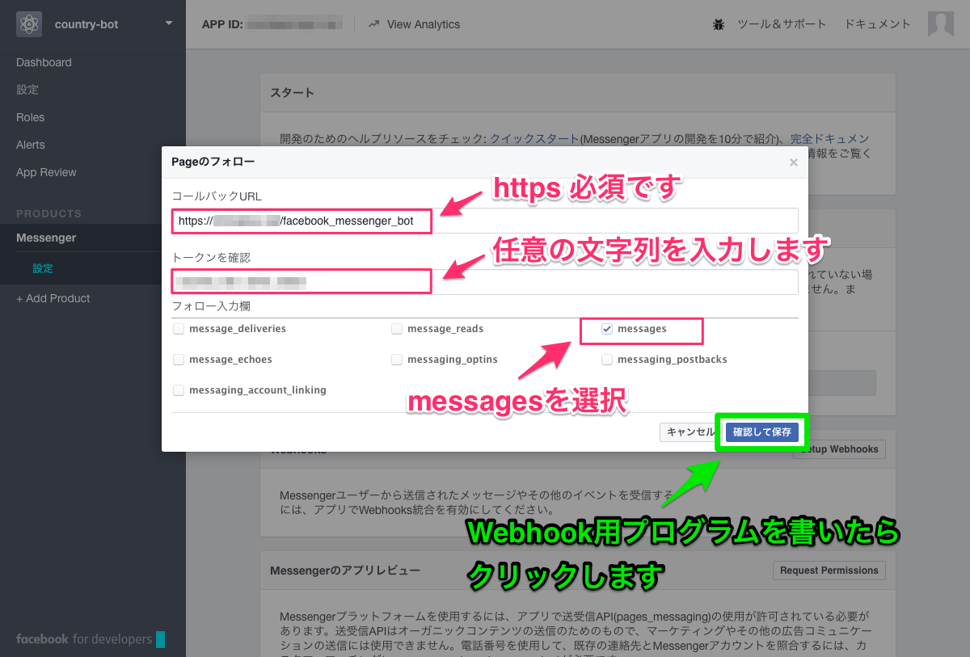Open the user profile avatar
Screen dimensions: 970x657
(940, 24)
